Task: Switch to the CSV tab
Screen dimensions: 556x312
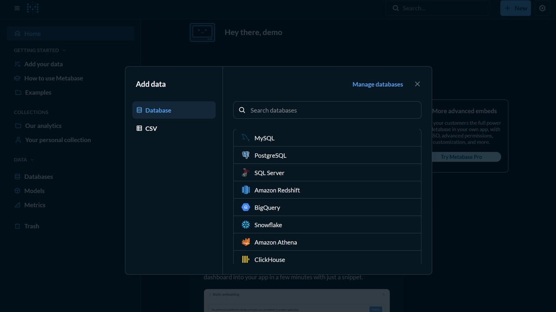Action: coord(151,128)
